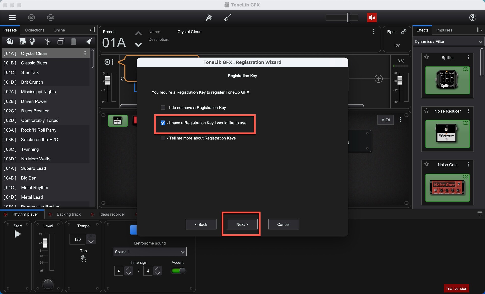Image resolution: width=485 pixels, height=294 pixels.
Task: Open the Metronome sound dropdown
Action: coord(150,252)
